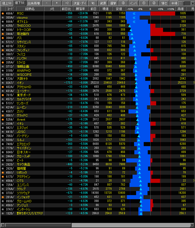Switch to the 値上50 tab
Viewport: 195px width, 228px height.
(7, 3)
